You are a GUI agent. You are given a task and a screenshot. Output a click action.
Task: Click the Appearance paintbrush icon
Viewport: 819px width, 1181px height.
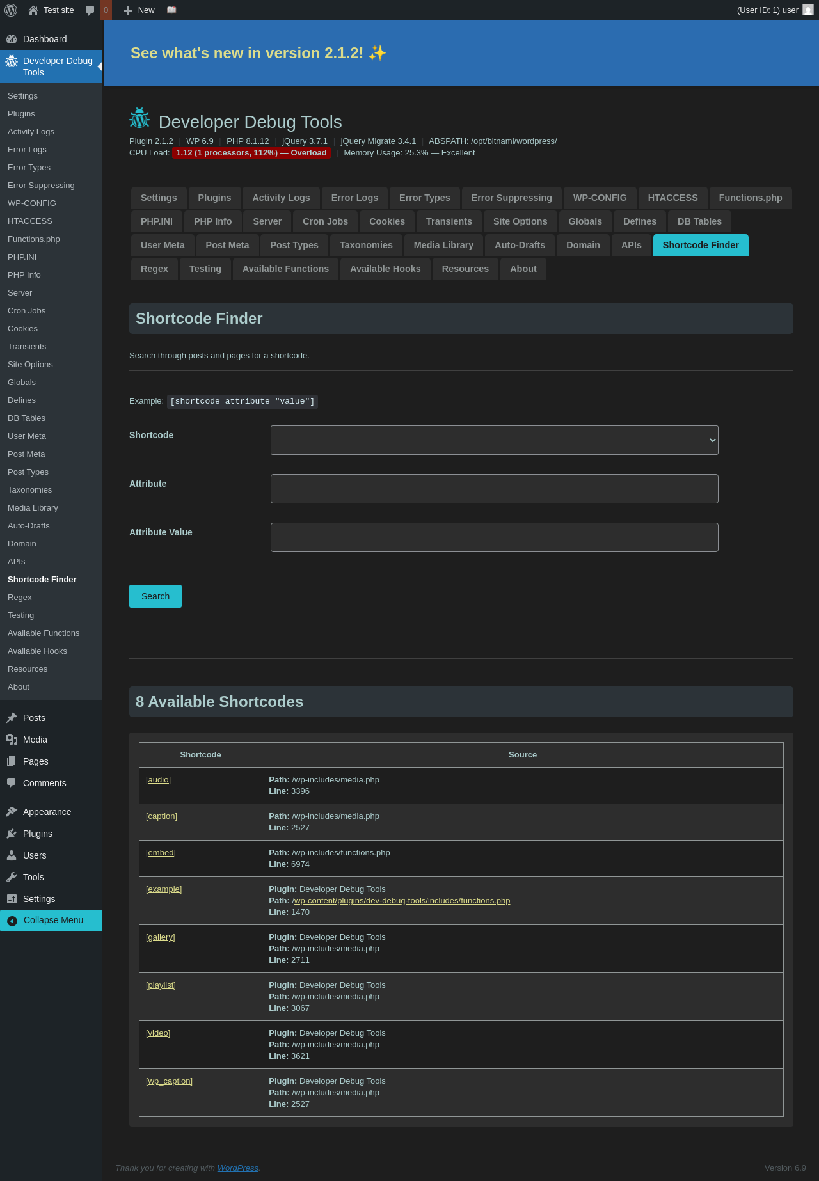point(12,812)
